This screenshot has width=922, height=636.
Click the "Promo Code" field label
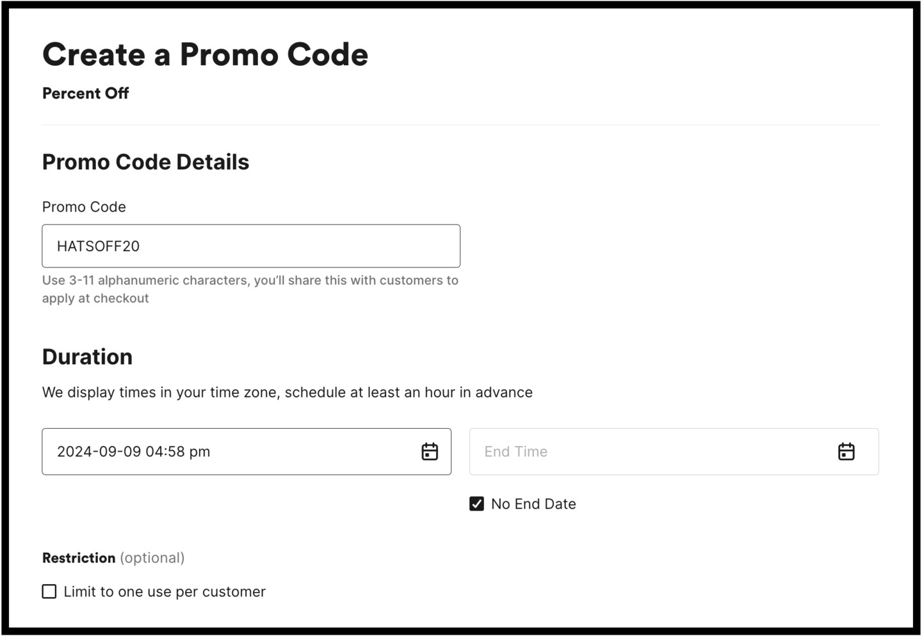84,207
